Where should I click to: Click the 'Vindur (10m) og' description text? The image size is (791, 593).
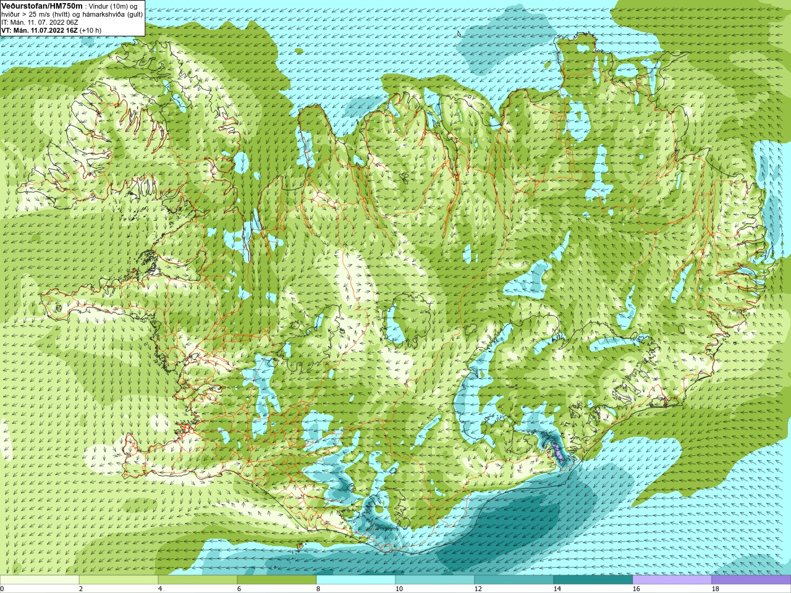pyautogui.click(x=113, y=6)
